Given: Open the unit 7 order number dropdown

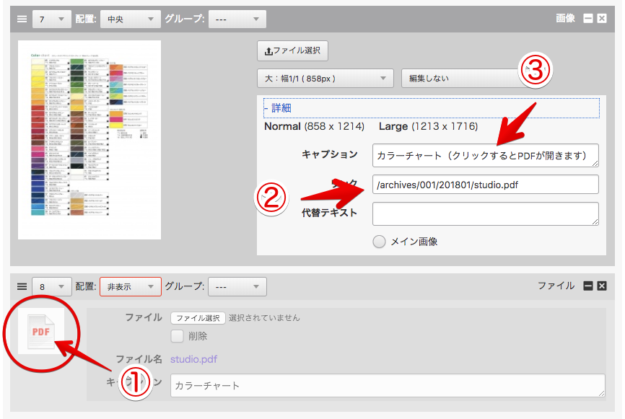Looking at the screenshot, I should coord(51,19).
